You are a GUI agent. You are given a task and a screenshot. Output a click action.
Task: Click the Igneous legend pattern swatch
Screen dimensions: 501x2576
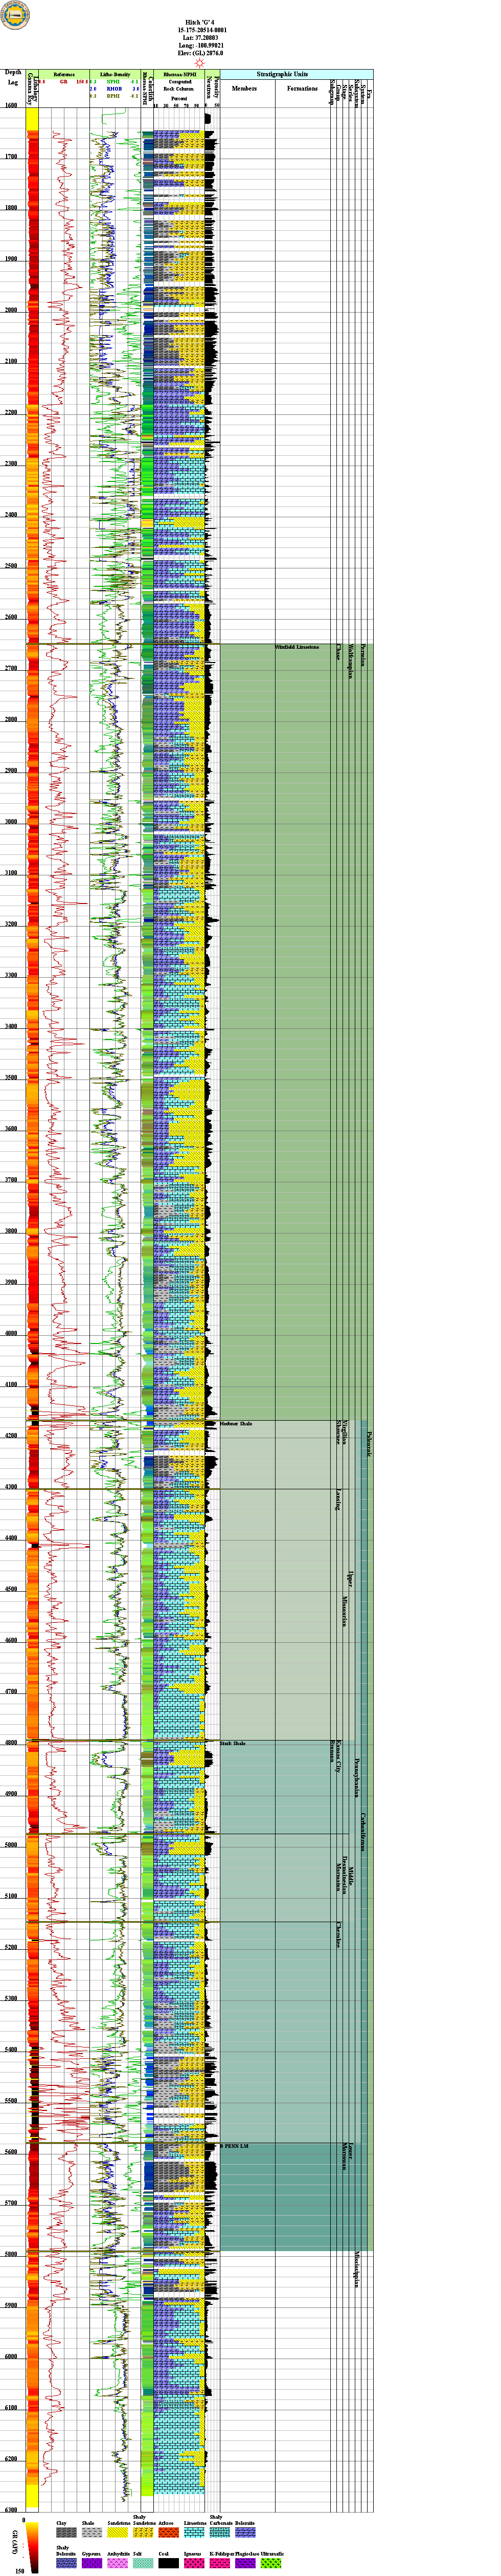194,2564
